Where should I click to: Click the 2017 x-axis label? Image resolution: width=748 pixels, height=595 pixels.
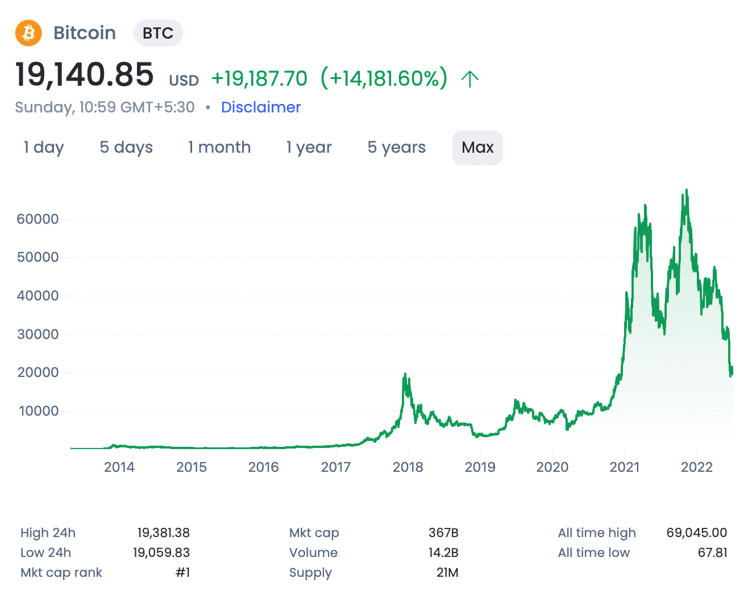tap(336, 467)
